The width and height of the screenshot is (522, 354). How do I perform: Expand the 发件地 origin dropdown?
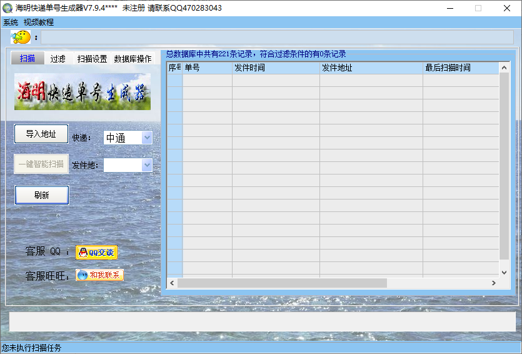(x=146, y=165)
